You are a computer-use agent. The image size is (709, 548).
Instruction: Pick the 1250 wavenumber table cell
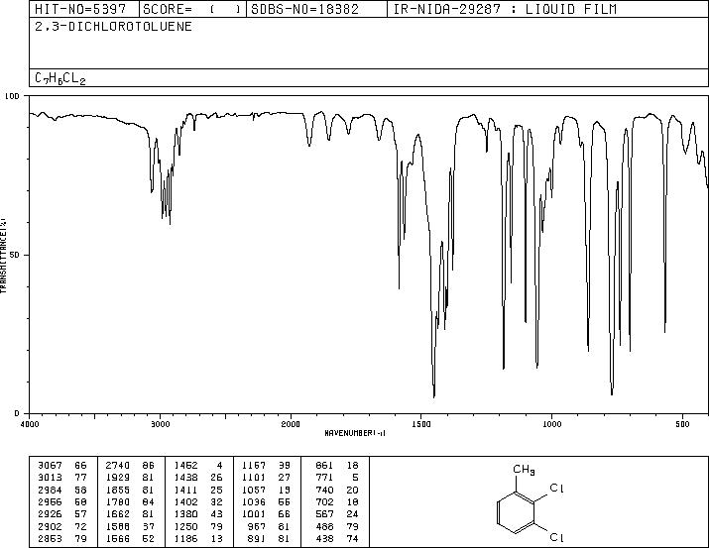[x=185, y=527]
